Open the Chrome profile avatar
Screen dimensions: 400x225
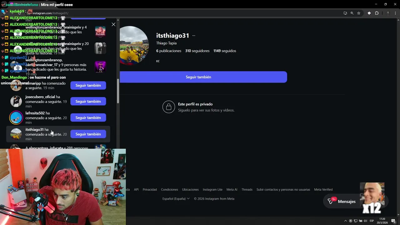(388, 13)
